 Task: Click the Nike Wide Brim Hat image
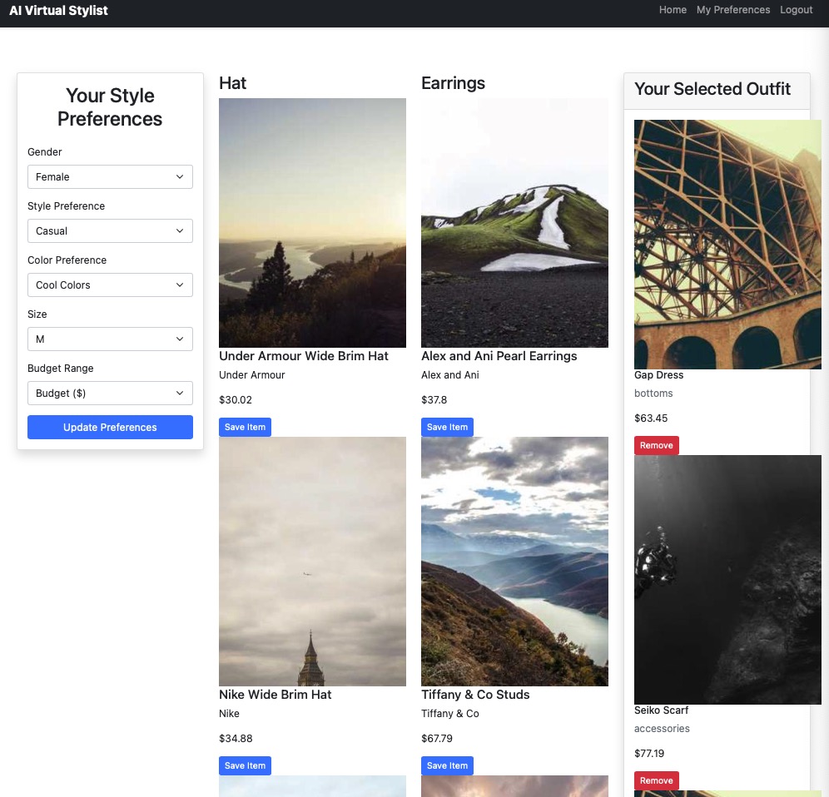[x=312, y=562]
